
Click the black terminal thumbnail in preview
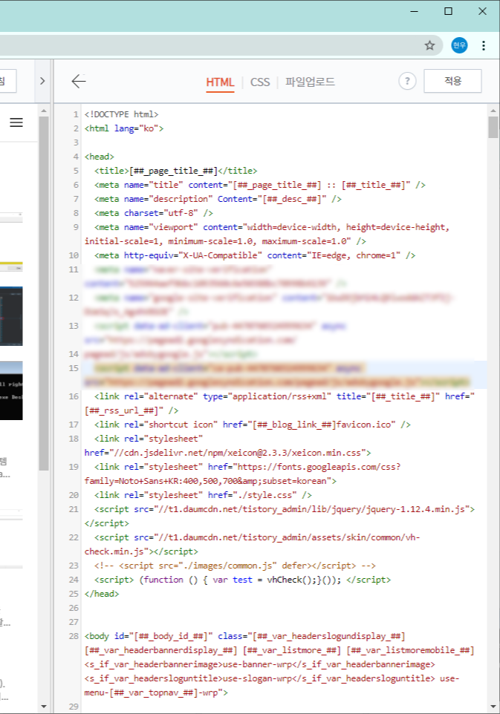click(11, 390)
